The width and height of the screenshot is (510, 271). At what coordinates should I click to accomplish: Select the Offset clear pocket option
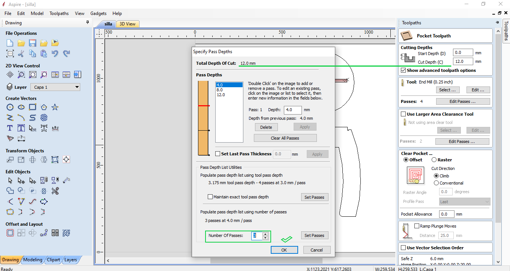pos(406,160)
